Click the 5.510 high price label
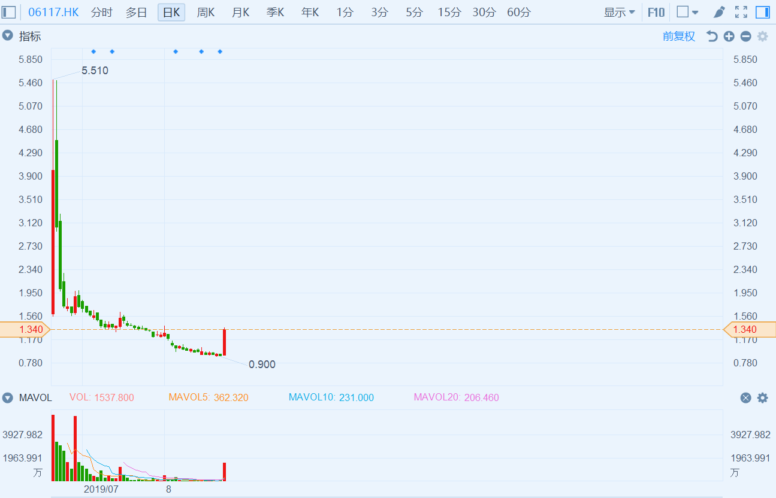 pos(95,71)
